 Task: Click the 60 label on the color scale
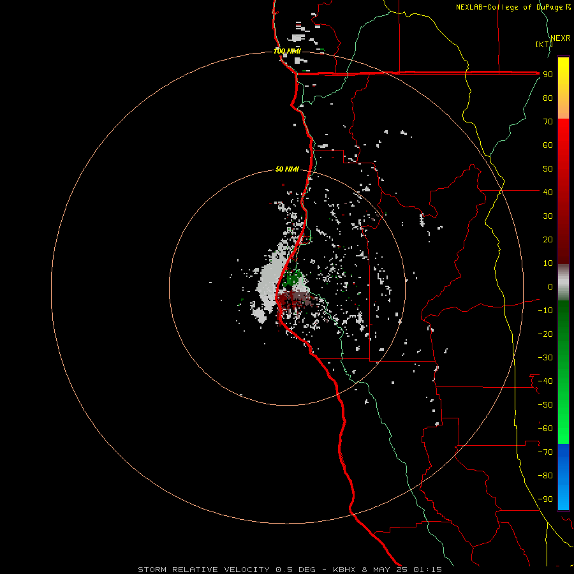pyautogui.click(x=548, y=145)
